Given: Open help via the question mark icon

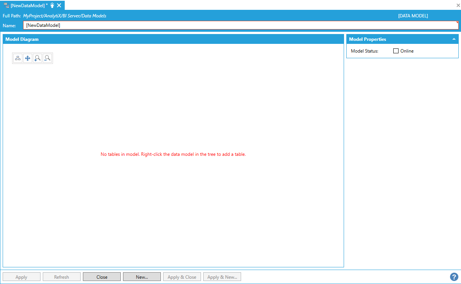Looking at the screenshot, I should [x=454, y=277].
